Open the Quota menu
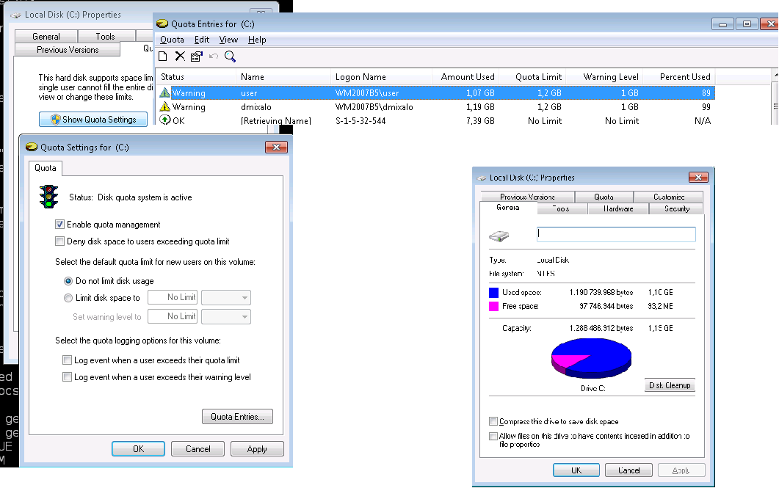The image size is (779, 488). pos(172,40)
